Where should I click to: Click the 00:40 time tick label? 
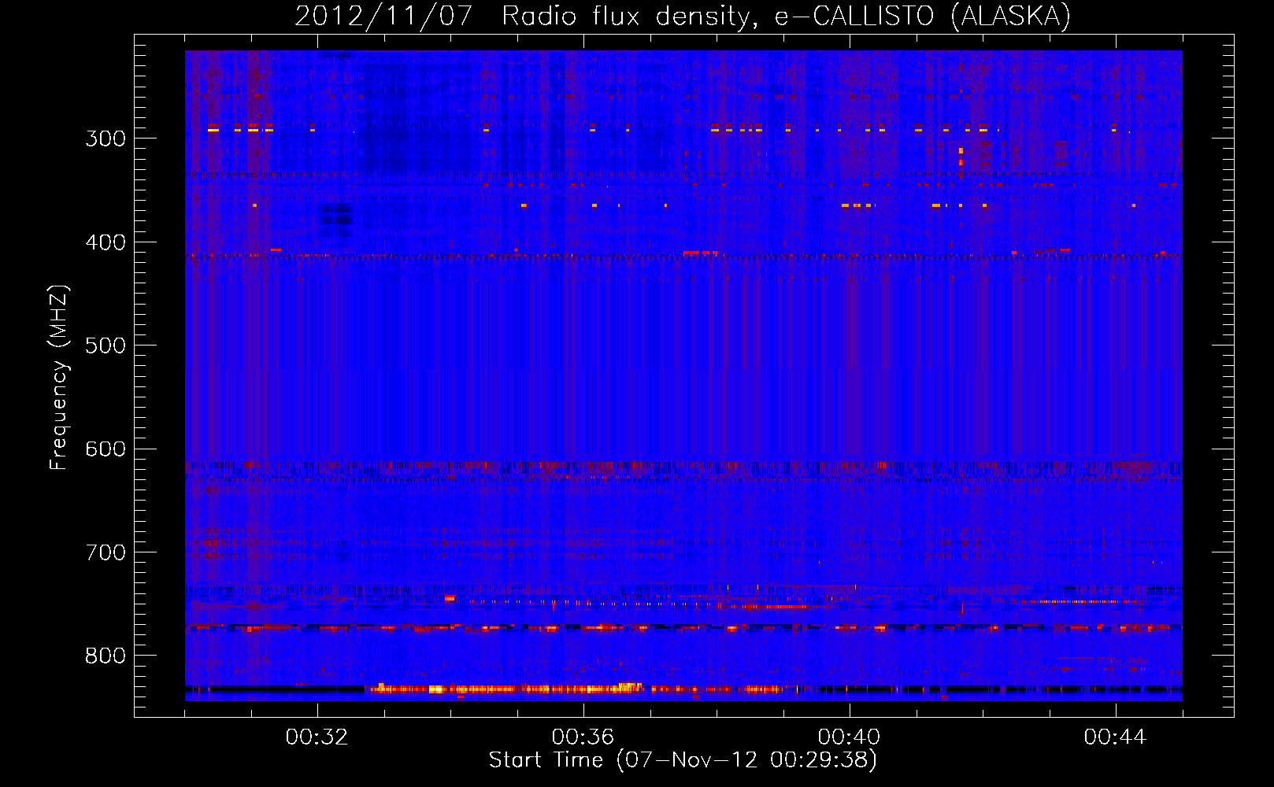coord(850,737)
